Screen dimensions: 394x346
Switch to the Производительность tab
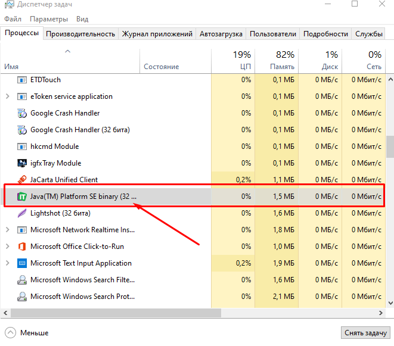80,34
